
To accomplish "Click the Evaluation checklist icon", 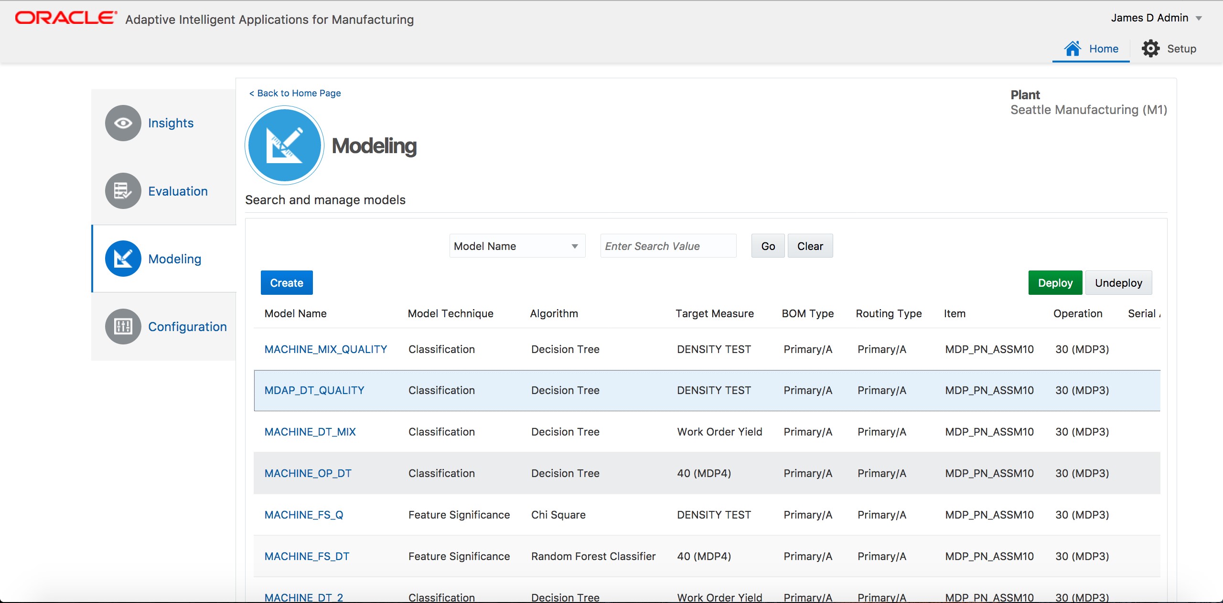I will tap(123, 190).
